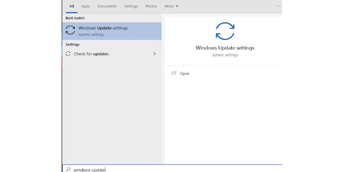Screen dimensions: 345x172
Task: Click Open in the preview pane
Action: tap(184, 74)
